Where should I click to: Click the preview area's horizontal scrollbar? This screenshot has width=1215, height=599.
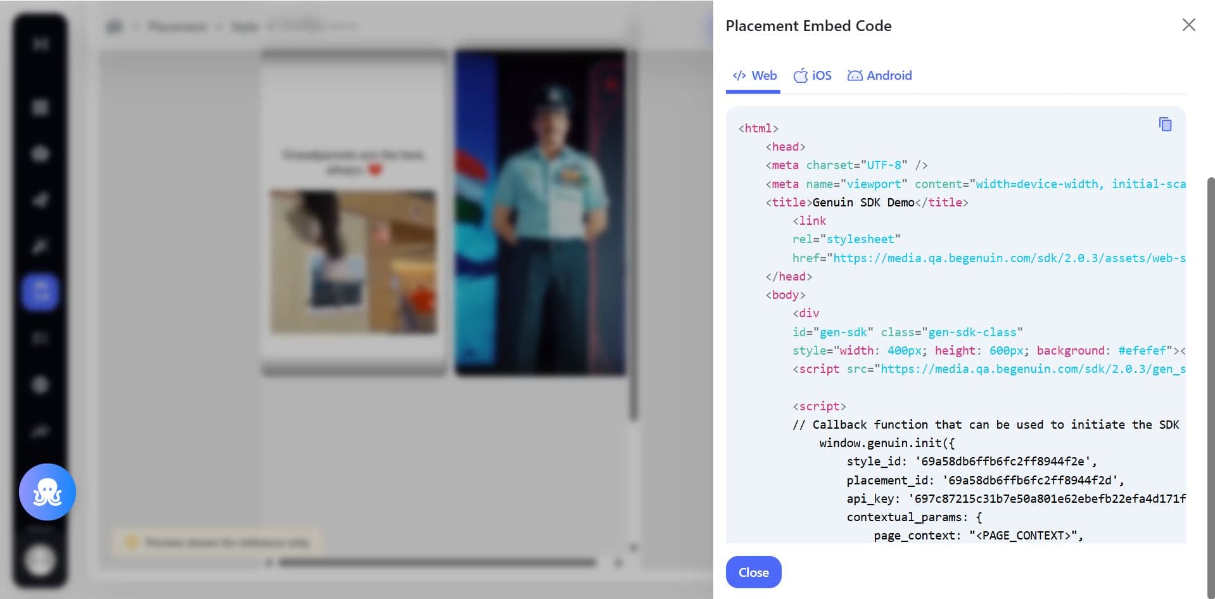pyautogui.click(x=437, y=562)
